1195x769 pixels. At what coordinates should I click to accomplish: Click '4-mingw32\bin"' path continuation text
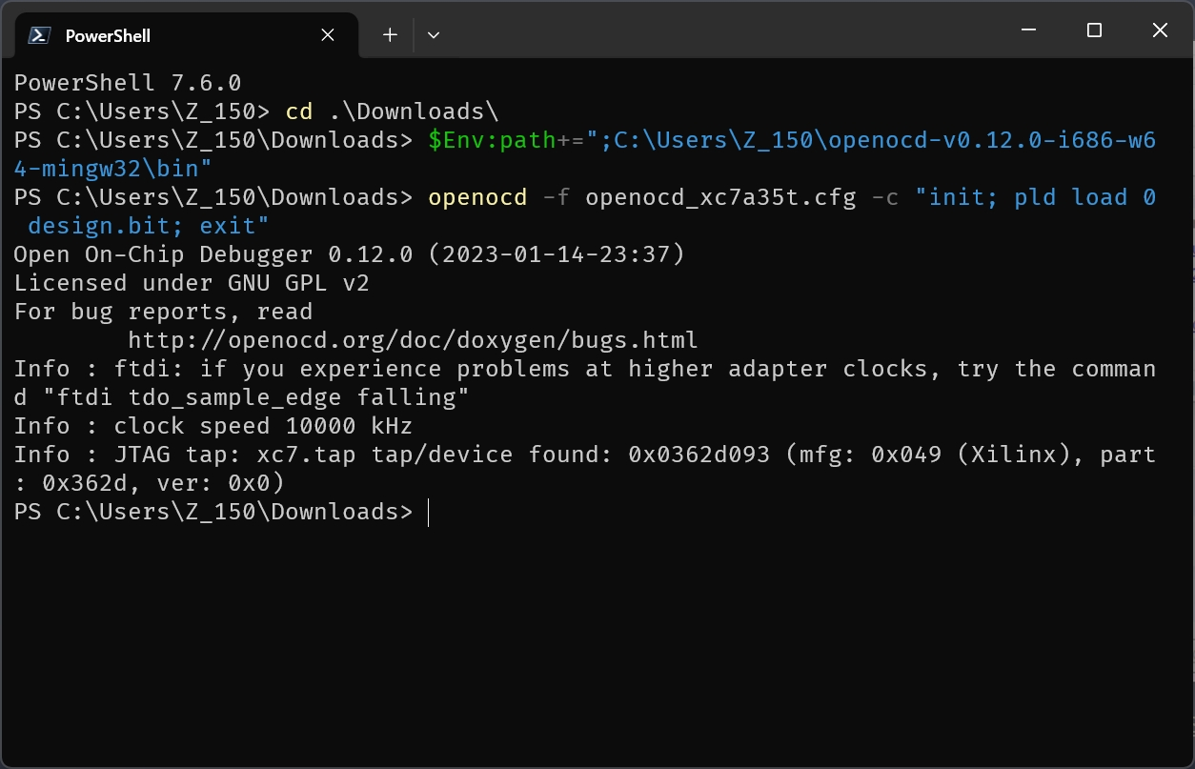coord(113,169)
